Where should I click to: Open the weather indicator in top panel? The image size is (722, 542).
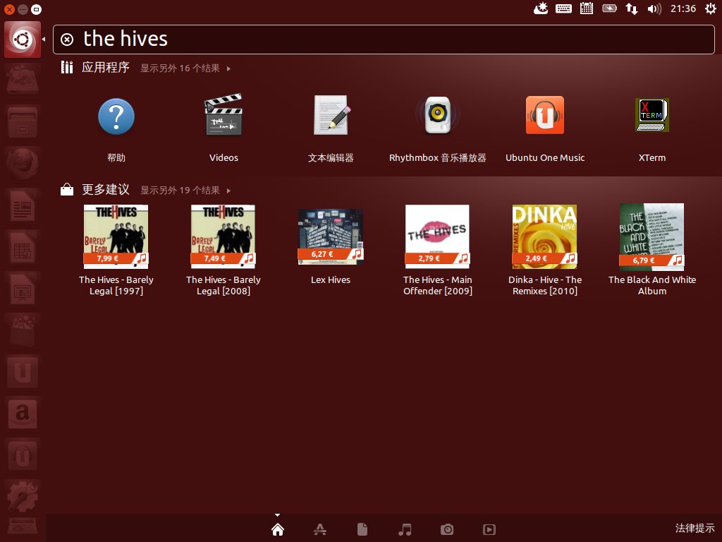point(541,8)
